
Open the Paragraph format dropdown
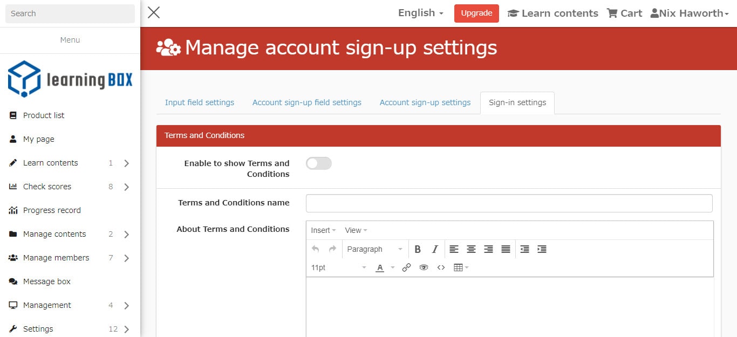tap(374, 249)
